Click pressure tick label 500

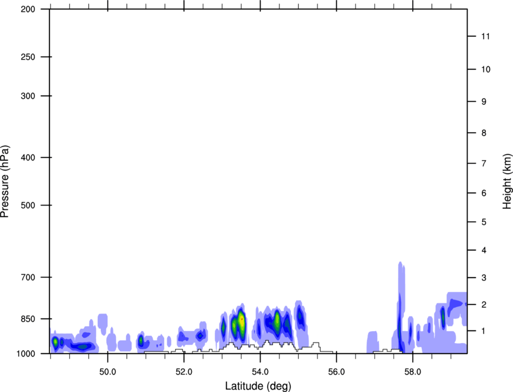pyautogui.click(x=28, y=205)
